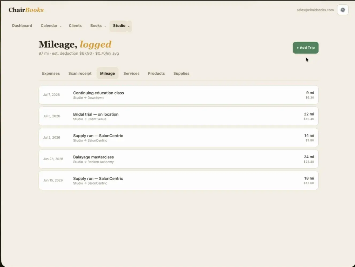Open the Jul 2 Supply run — SalonCentric trip
This screenshot has height=267, width=355.
[x=179, y=138]
